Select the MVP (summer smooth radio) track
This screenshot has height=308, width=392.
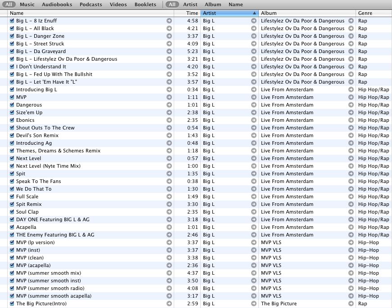coord(50,288)
